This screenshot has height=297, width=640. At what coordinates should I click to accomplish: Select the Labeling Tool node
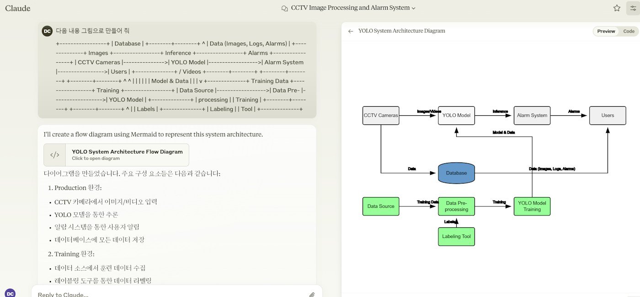coord(456,237)
